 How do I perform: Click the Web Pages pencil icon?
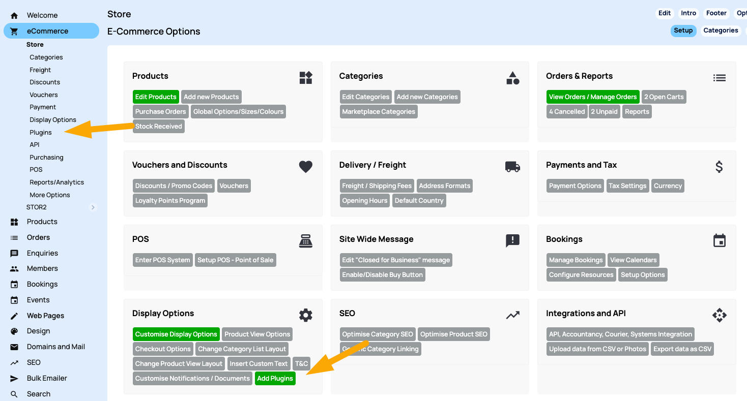tap(14, 316)
